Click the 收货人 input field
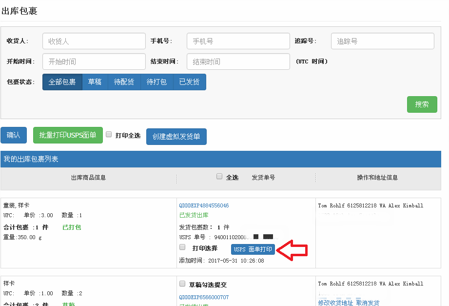This screenshot has width=449, height=306. click(x=94, y=41)
